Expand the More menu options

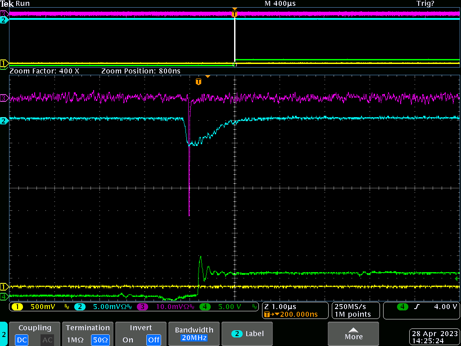tap(353, 333)
